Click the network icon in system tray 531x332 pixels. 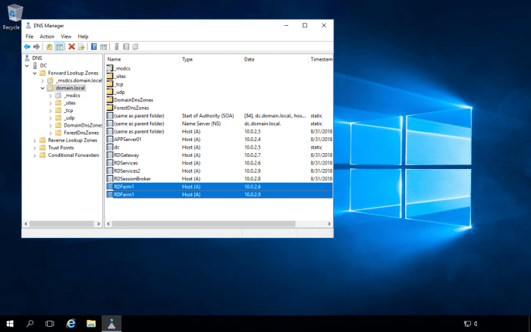(467, 324)
